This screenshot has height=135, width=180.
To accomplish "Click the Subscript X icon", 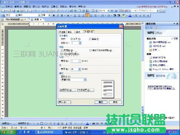I will pyautogui.click(x=148, y=15).
